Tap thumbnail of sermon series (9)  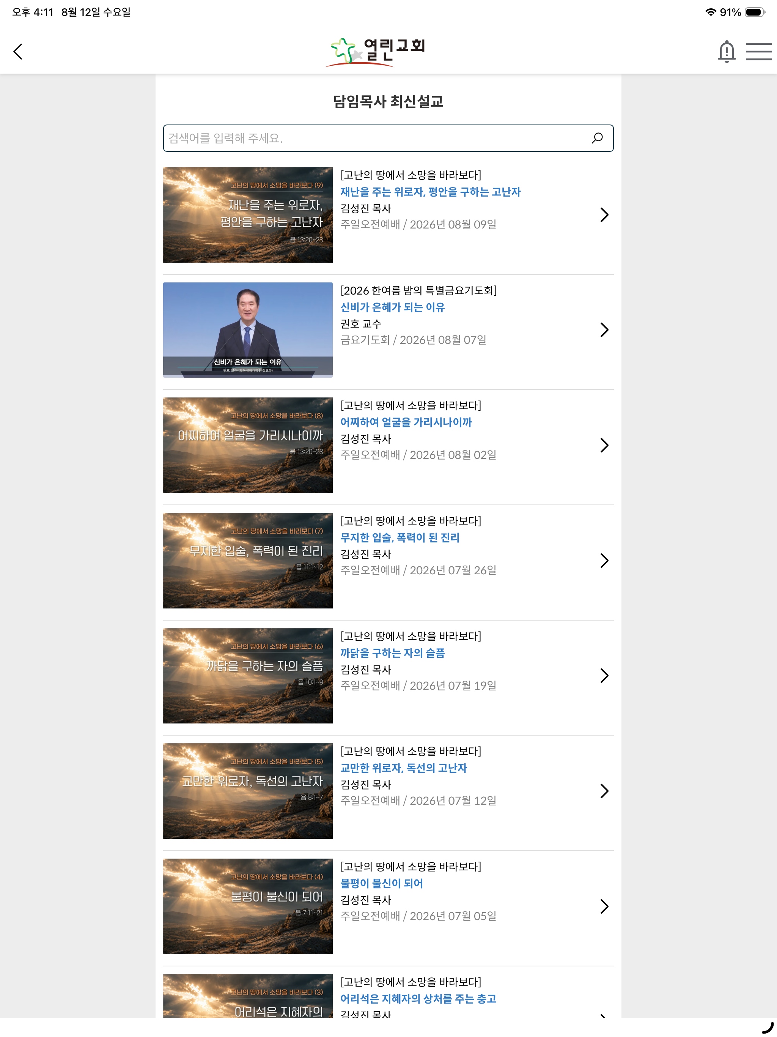tap(247, 215)
